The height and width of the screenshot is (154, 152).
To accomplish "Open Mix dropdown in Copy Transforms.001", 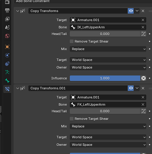I will 108,126.
